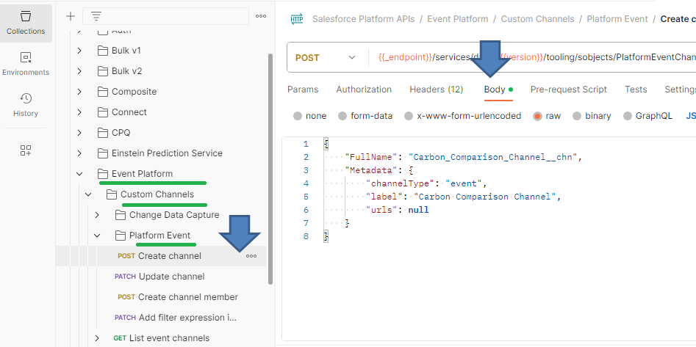Collapse the Platform Event folder
The width and height of the screenshot is (696, 347).
(97, 235)
